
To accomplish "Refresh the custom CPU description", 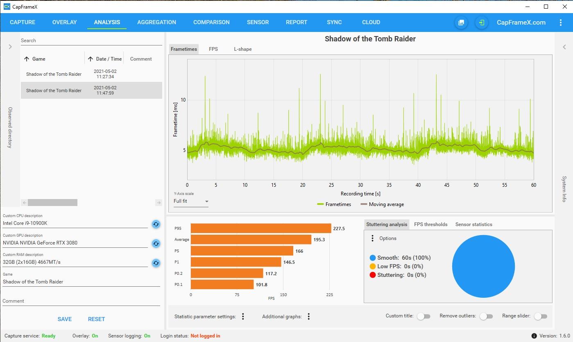I will [156, 224].
